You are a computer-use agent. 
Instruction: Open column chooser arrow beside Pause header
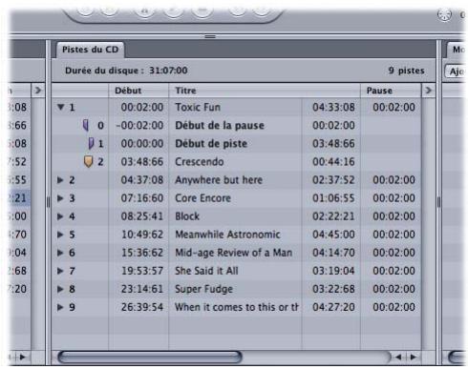tap(428, 91)
